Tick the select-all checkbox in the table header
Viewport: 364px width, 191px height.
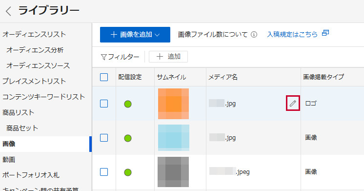click(x=104, y=77)
